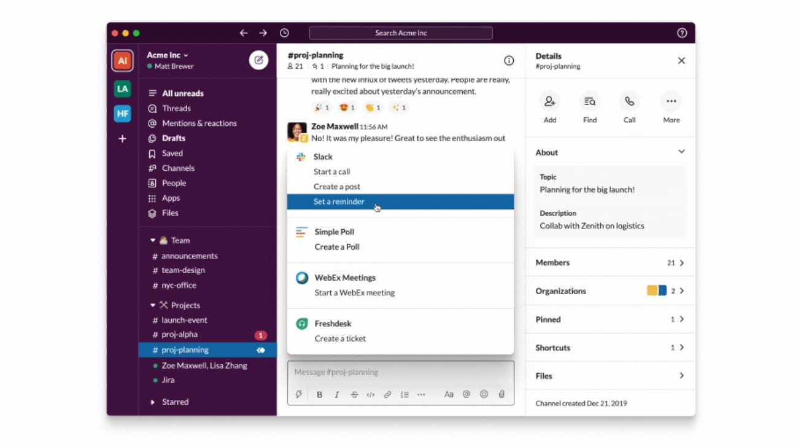The width and height of the screenshot is (801, 447).
Task: Select 'Set a reminder' from the menu
Action: [339, 201]
